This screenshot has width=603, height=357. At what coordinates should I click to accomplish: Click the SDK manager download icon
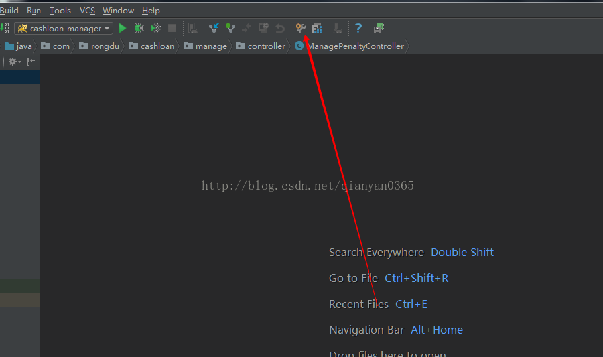coord(337,28)
